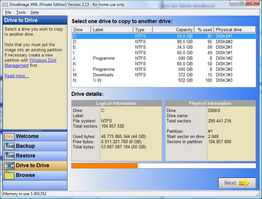
Task: Click the orange used-space progress bar
Action: tap(105, 166)
